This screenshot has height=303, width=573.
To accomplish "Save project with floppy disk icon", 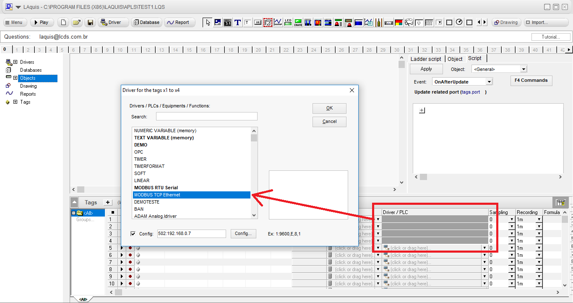I will coord(90,22).
